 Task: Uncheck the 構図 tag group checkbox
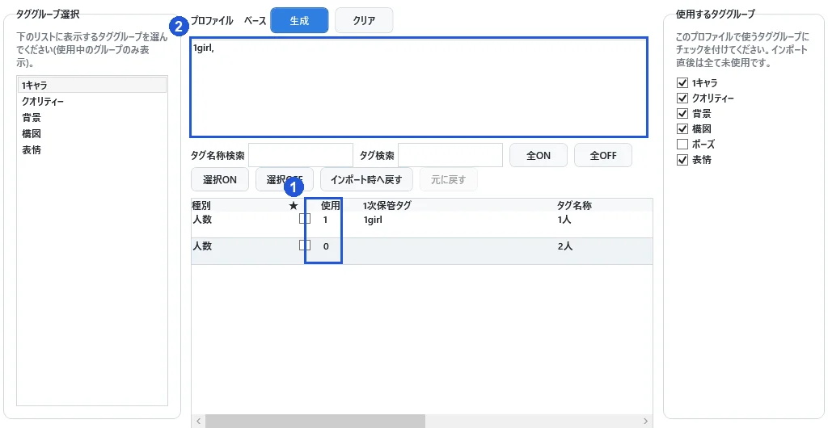(682, 128)
